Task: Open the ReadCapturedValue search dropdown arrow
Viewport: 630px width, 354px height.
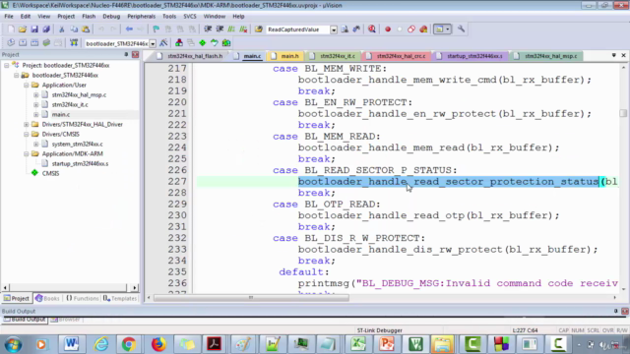Action: pos(334,29)
